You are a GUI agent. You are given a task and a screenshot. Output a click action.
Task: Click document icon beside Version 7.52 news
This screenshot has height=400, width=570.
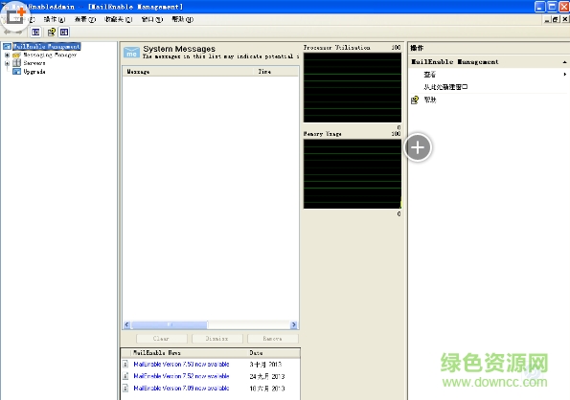coord(125,376)
